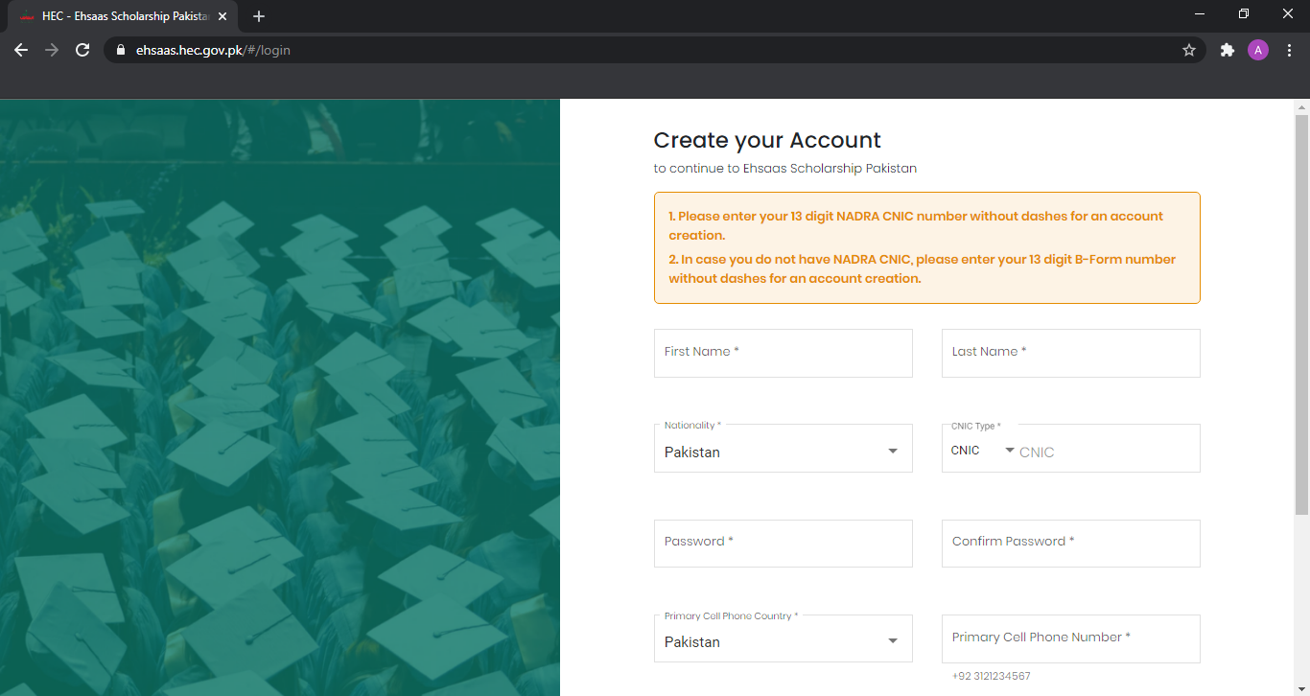Viewport: 1310px width, 696px height.
Task: Restore down the Chrome window
Action: click(x=1244, y=13)
